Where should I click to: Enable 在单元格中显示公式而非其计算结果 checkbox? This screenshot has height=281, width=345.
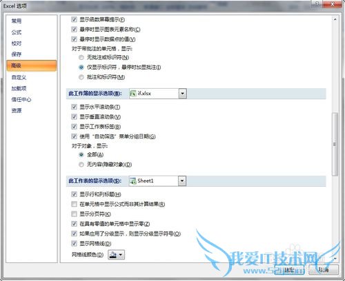[74, 204]
